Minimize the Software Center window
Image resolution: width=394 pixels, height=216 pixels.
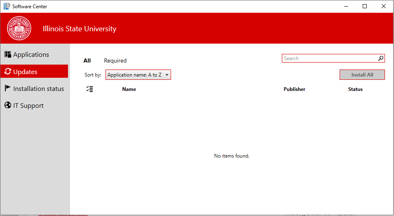pos(346,6)
